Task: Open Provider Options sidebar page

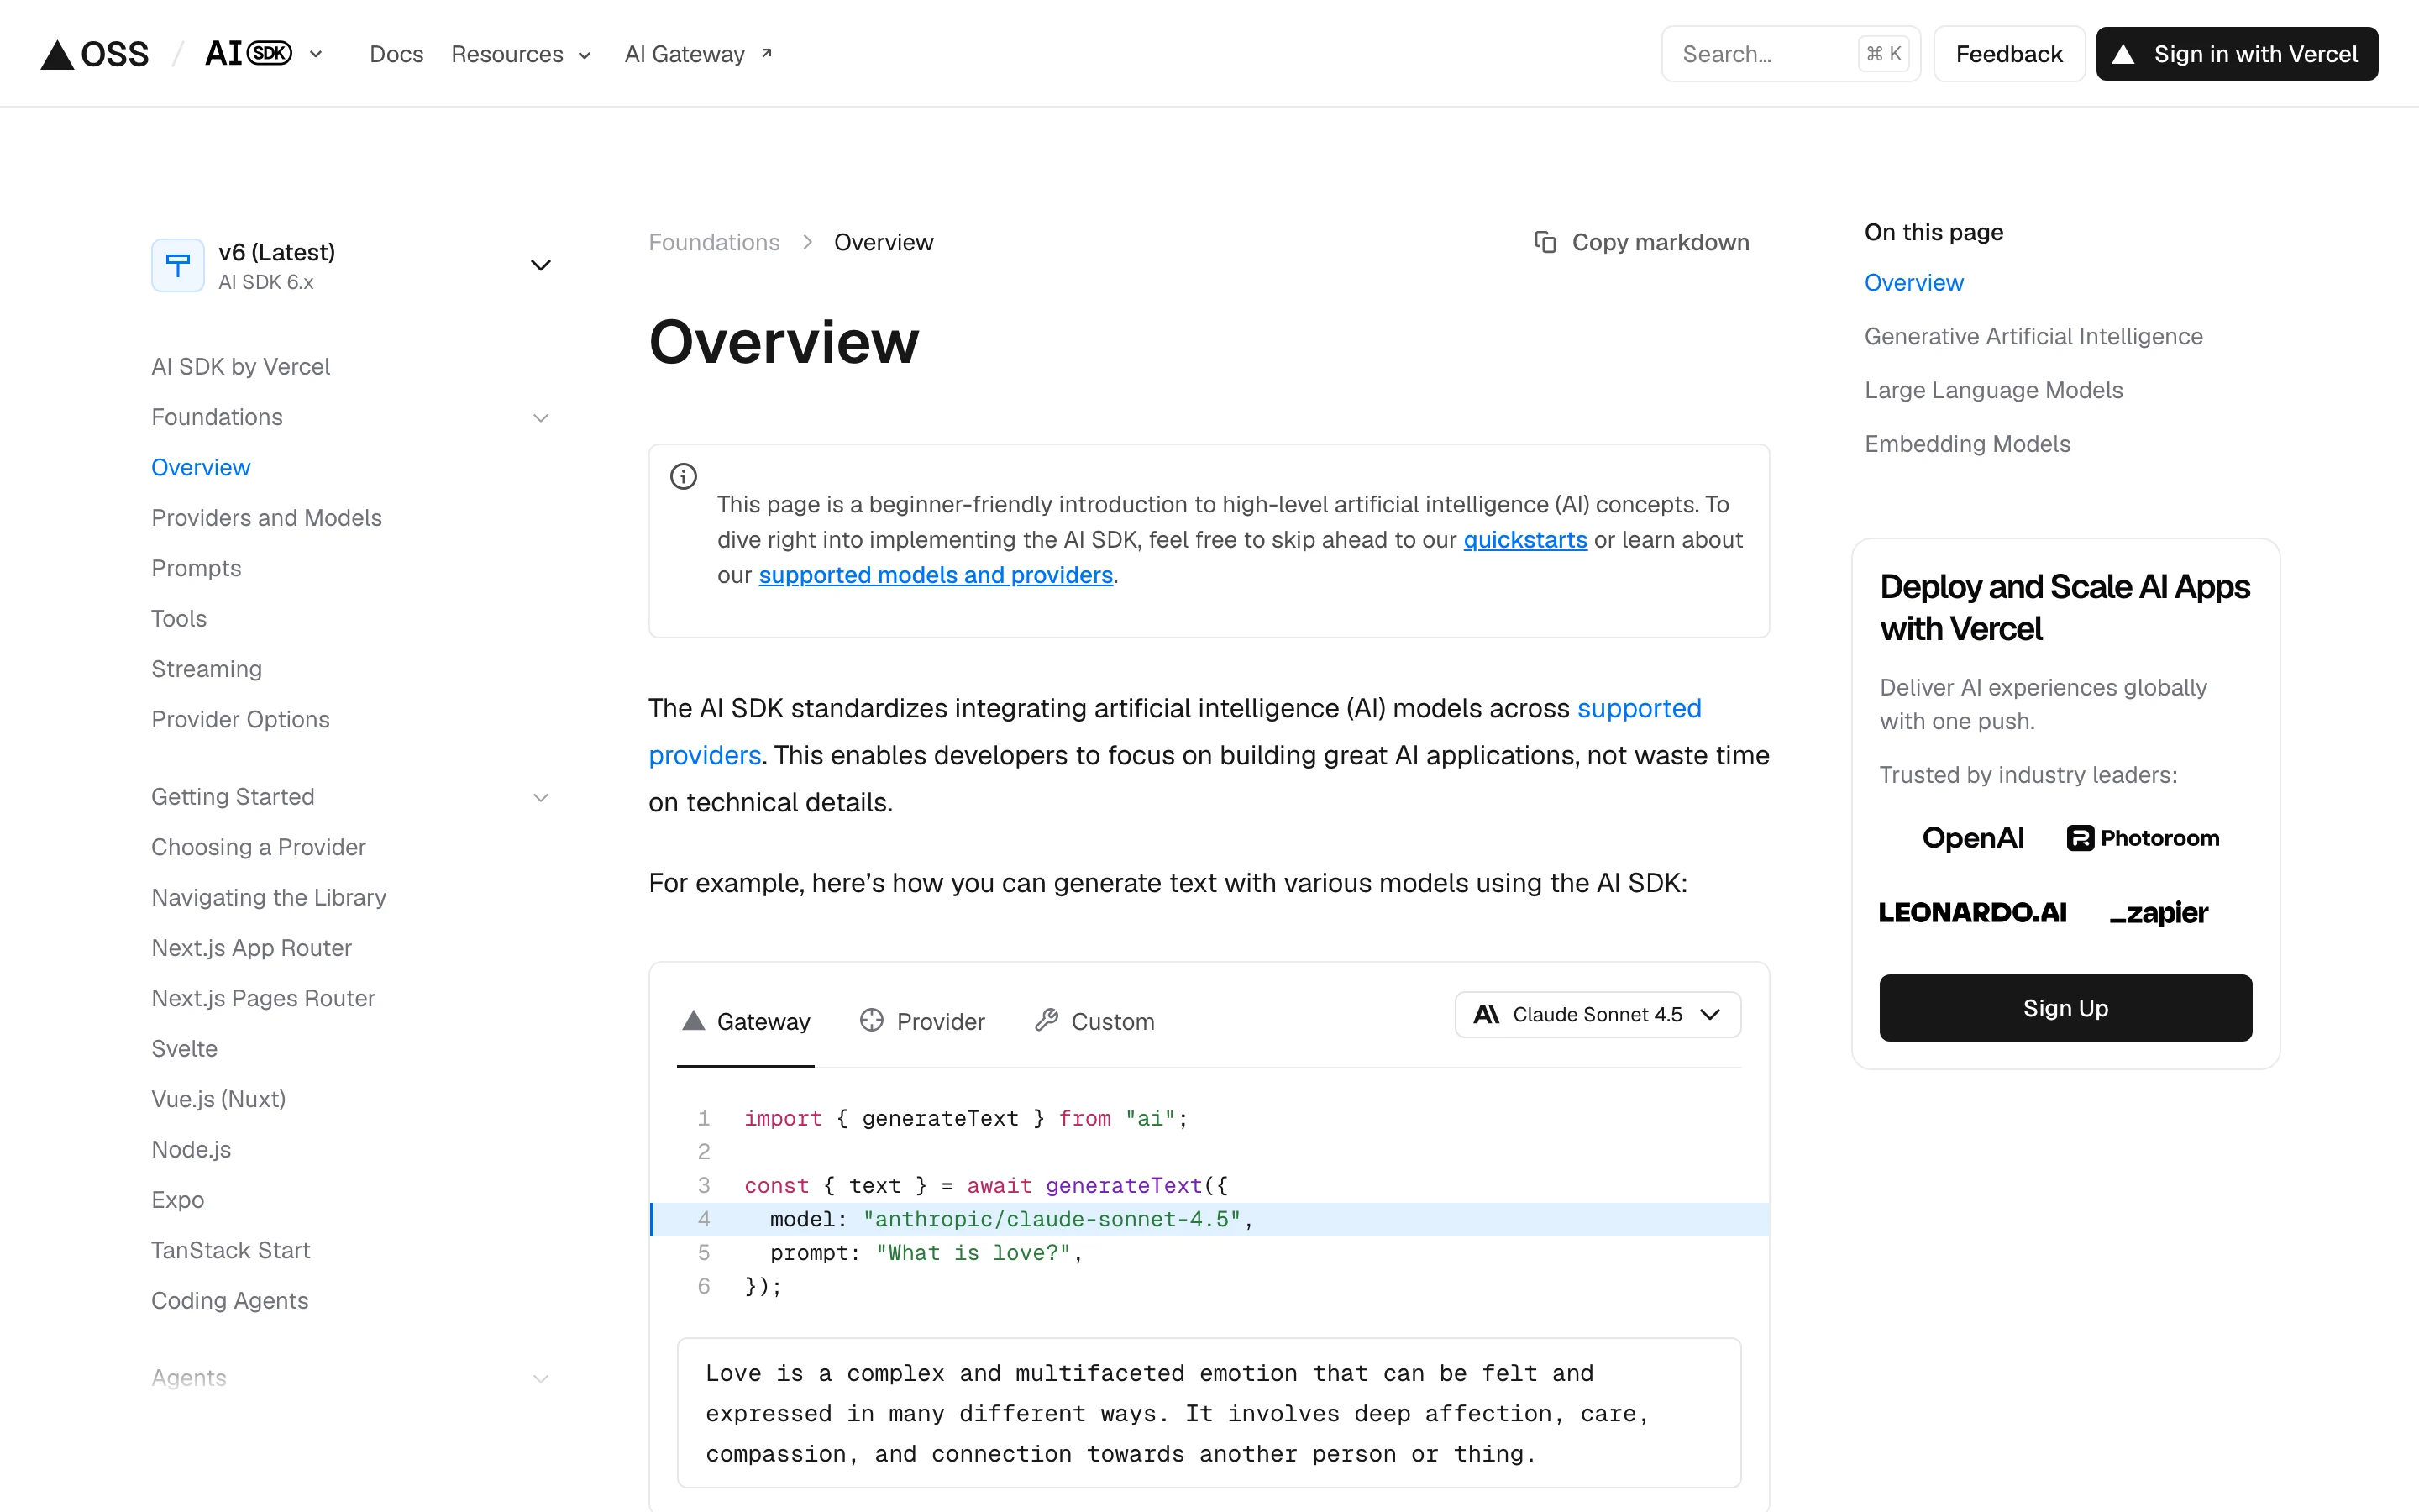Action: tap(240, 720)
